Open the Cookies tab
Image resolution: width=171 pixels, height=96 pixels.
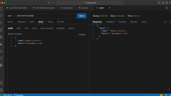coord(122,22)
